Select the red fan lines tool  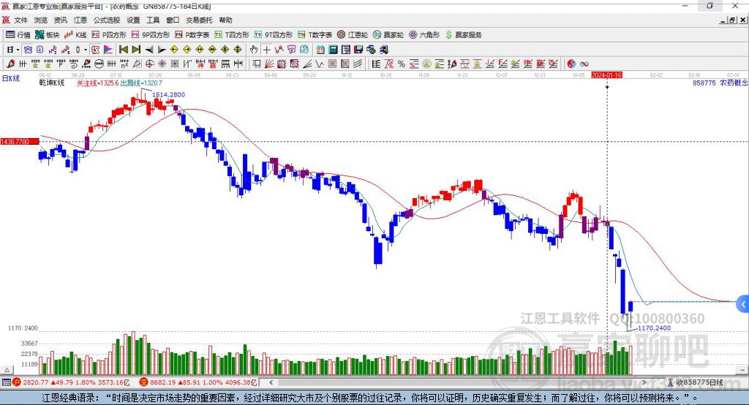click(x=269, y=64)
